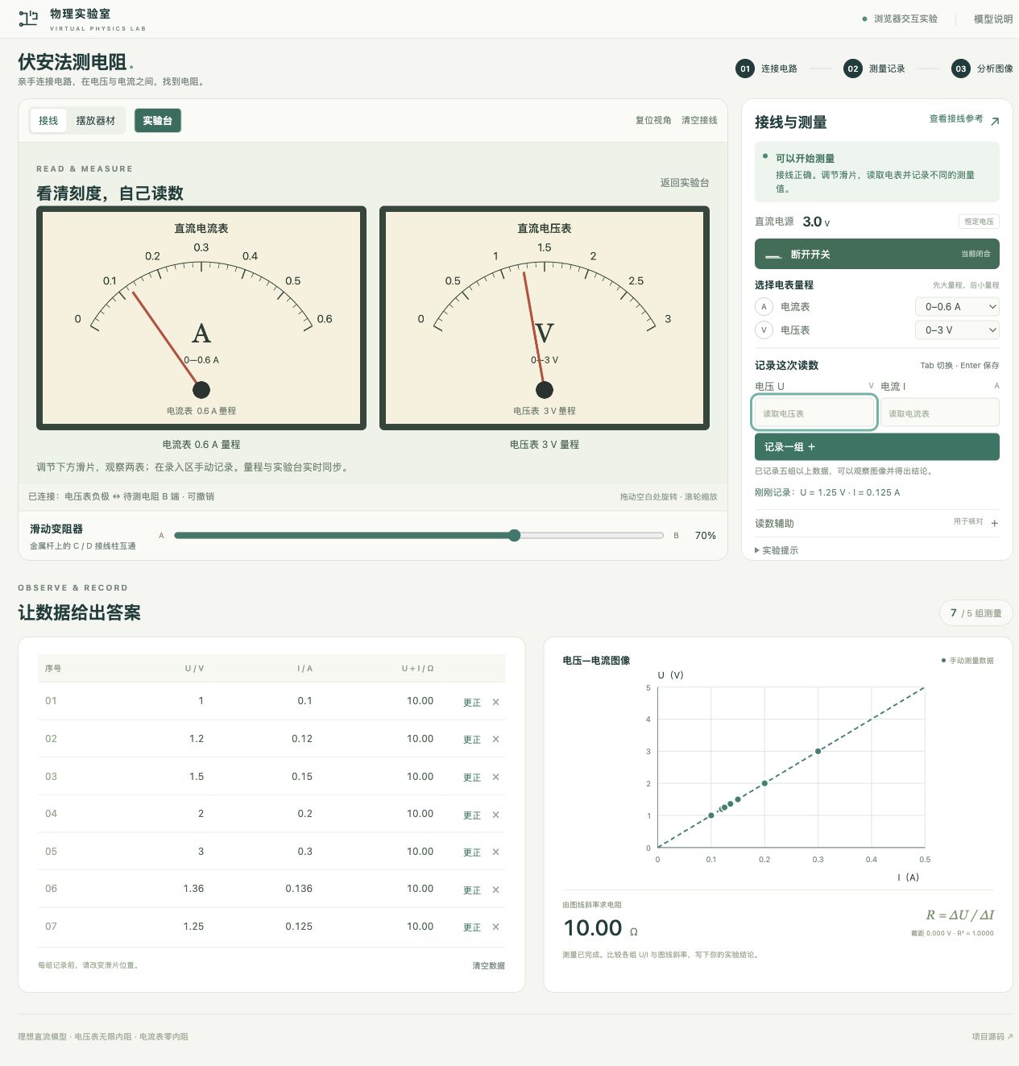This screenshot has height=1066, width=1019.
Task: Switch to the 接线 tab
Action: pyautogui.click(x=48, y=121)
